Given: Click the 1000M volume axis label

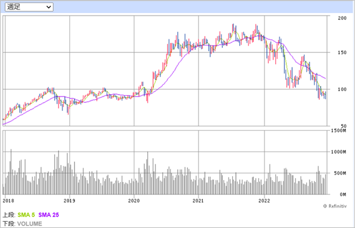Looking at the screenshot, I should (x=339, y=152).
